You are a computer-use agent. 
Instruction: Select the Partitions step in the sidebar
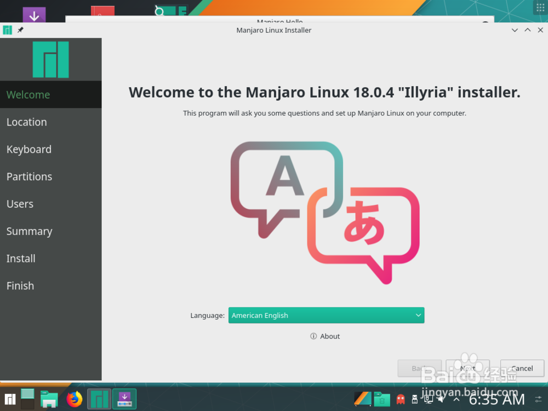(50, 176)
